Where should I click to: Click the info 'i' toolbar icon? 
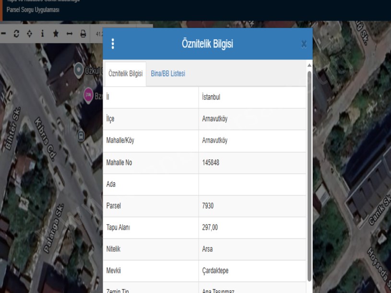[42, 34]
